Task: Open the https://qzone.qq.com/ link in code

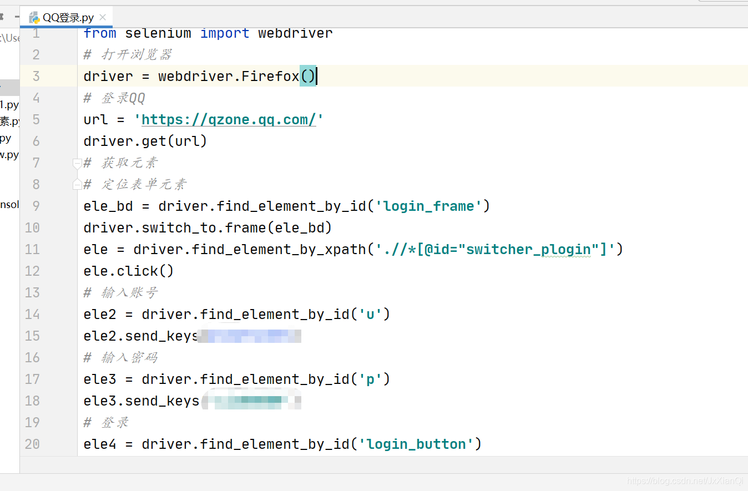Action: 229,120
